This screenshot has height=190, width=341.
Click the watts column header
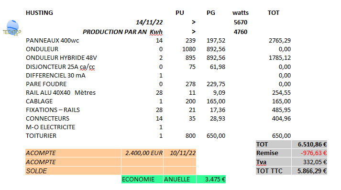point(241,12)
